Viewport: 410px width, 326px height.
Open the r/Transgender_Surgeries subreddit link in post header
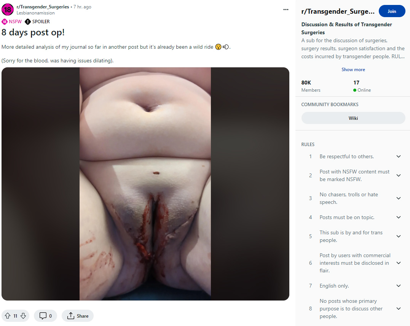click(43, 7)
